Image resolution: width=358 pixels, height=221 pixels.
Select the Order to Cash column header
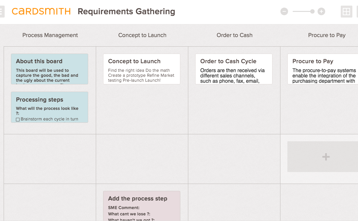coord(234,35)
